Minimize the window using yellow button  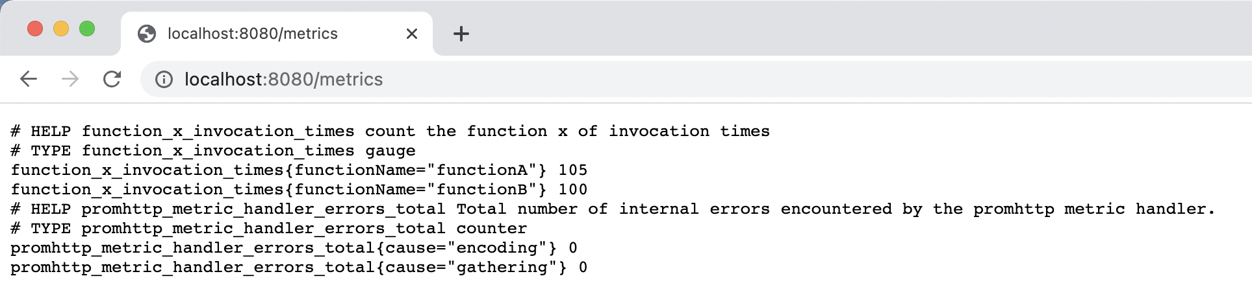pyautogui.click(x=61, y=29)
